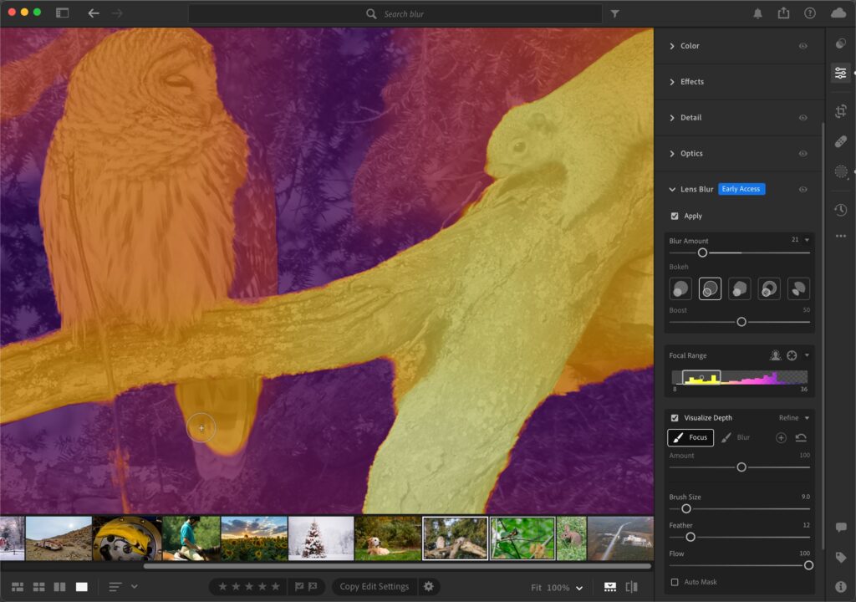
Task: Choose the first circle bokeh shape
Action: [x=680, y=288]
